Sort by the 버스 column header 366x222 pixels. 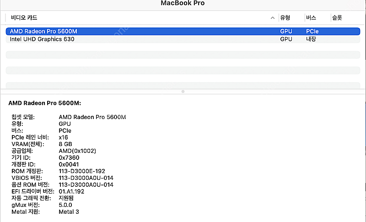311,18
